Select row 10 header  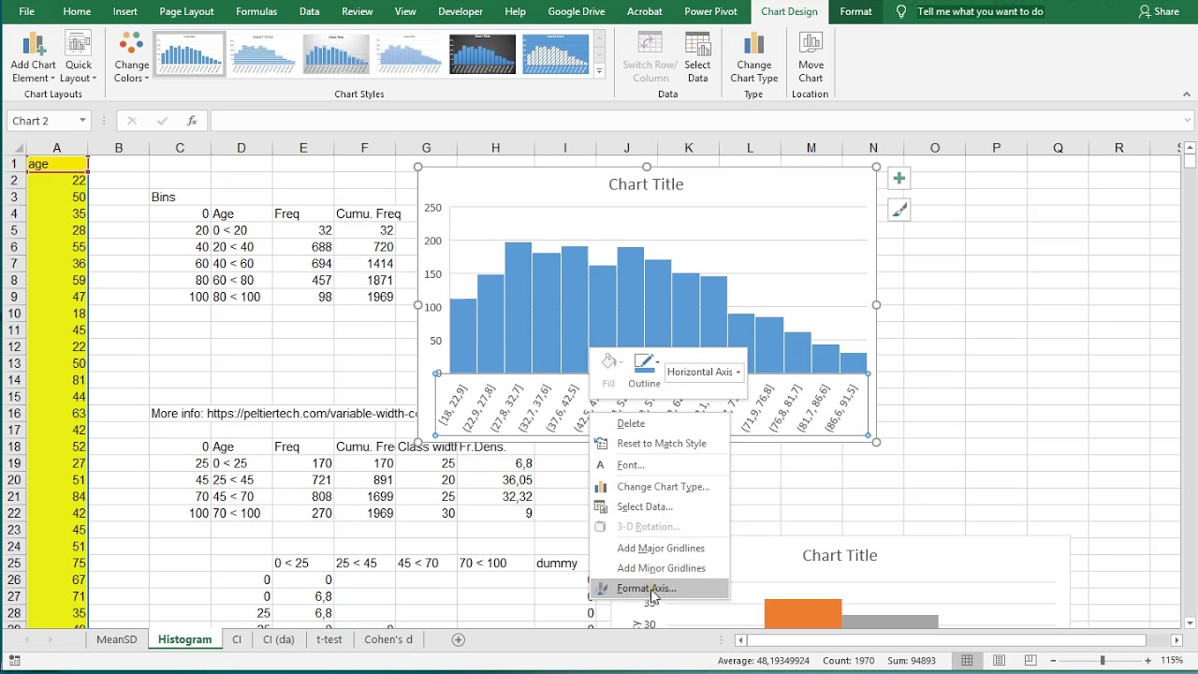click(13, 314)
